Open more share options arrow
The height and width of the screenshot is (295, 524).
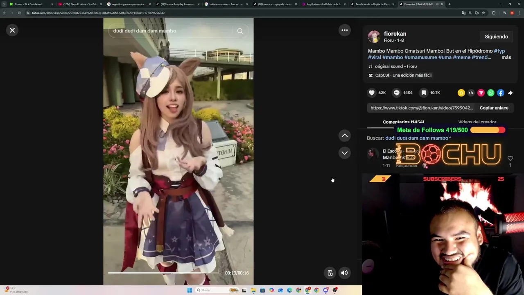tap(510, 93)
